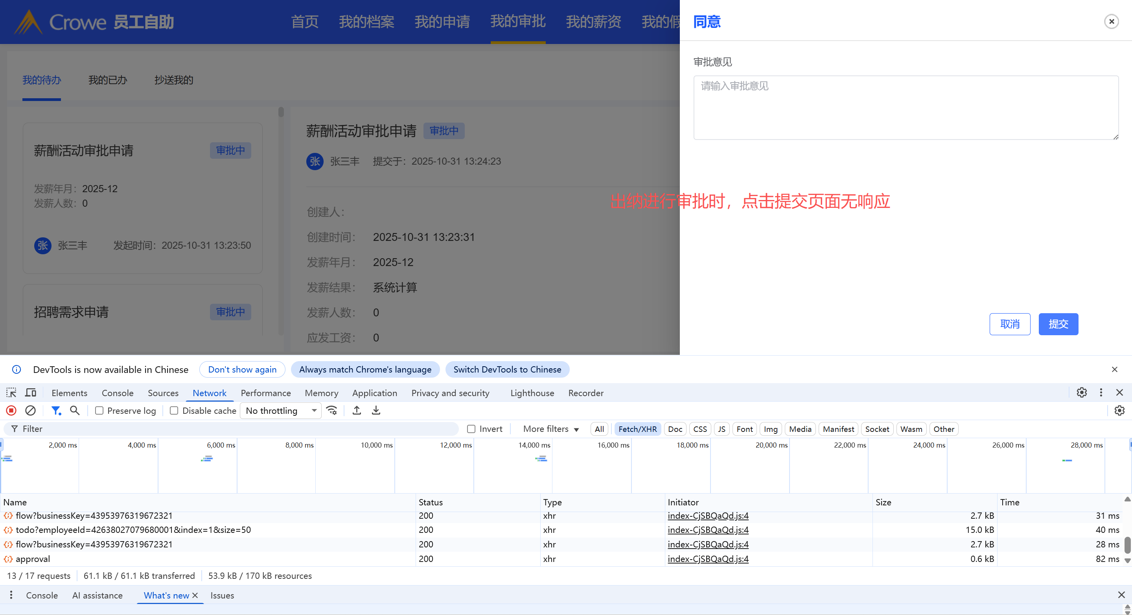The image size is (1132, 615).
Task: Open DevTools three-dot customize menu
Action: pos(1101,393)
